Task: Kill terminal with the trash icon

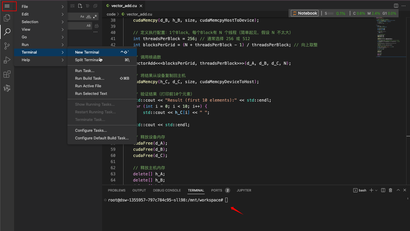Action: (390, 190)
